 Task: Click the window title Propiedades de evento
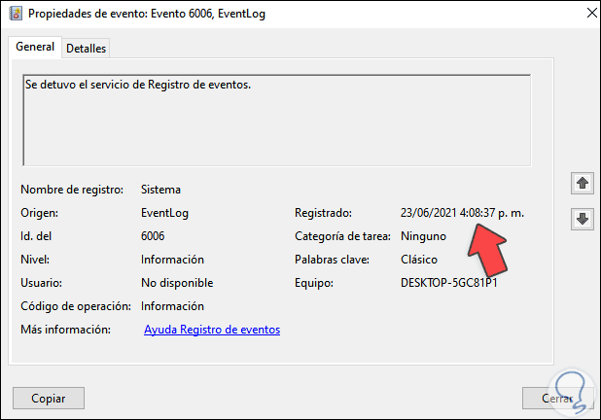[x=147, y=14]
